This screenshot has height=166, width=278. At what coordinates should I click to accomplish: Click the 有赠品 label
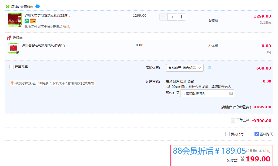(213, 21)
